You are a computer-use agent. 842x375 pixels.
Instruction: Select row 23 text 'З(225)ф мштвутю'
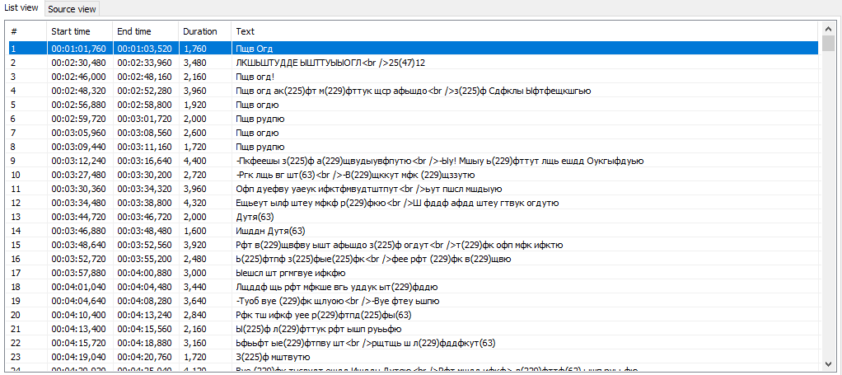click(273, 356)
